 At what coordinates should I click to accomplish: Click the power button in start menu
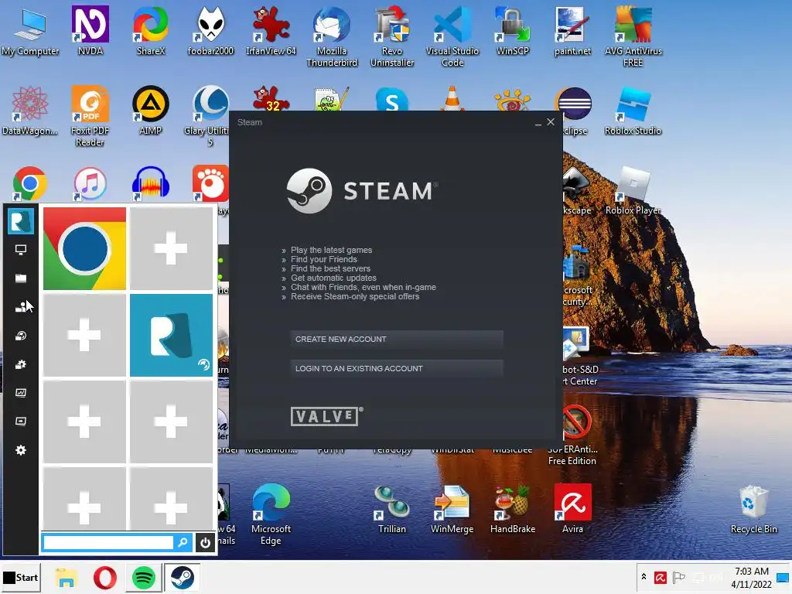[x=205, y=543]
